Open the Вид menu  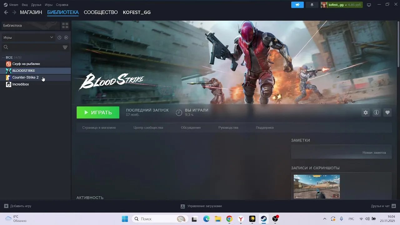25,5
